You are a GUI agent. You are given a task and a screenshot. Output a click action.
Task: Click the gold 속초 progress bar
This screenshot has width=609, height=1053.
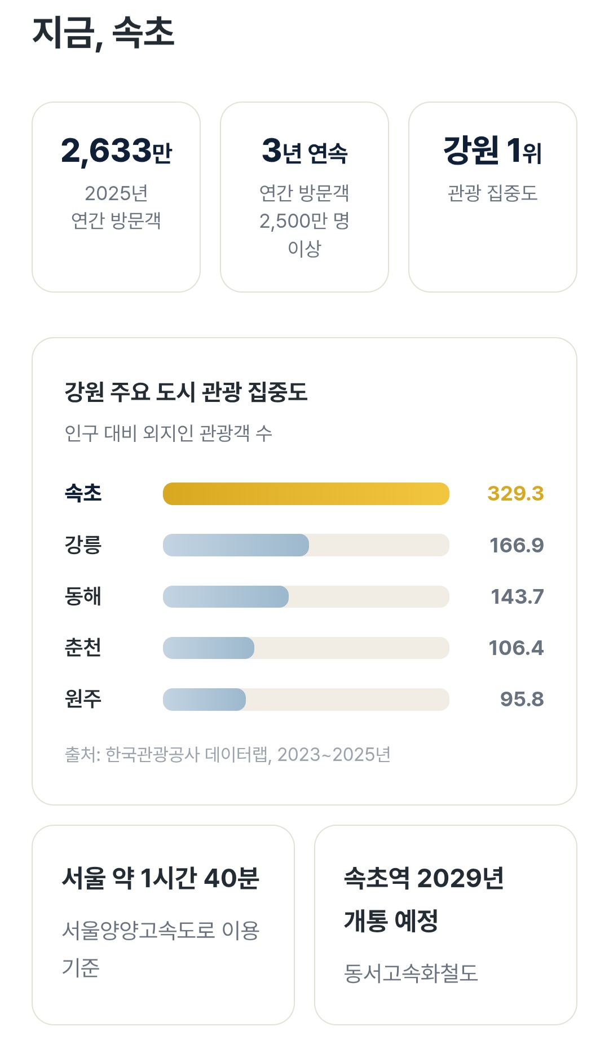[306, 493]
